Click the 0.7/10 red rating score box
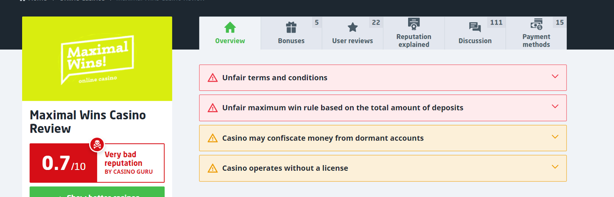 (x=63, y=163)
